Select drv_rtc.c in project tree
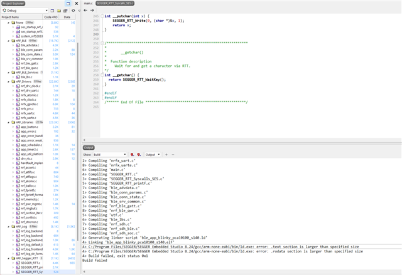 [x=26, y=158]
